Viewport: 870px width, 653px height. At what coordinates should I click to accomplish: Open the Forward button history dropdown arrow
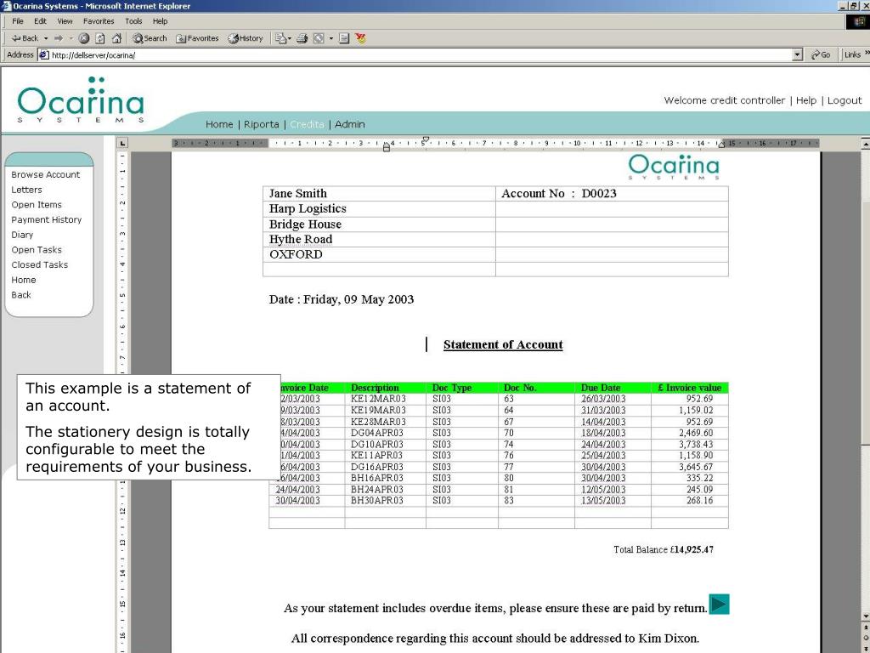point(71,38)
